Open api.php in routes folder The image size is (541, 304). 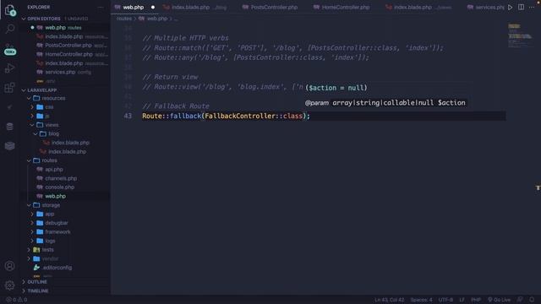[66, 170]
